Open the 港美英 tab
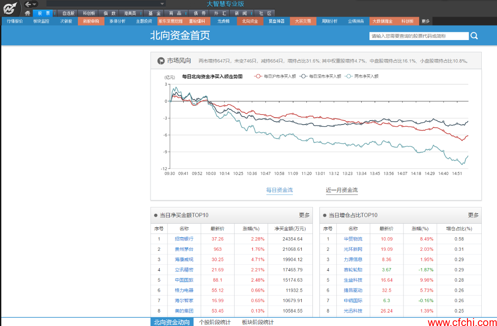The image size is (497, 326). [130, 13]
